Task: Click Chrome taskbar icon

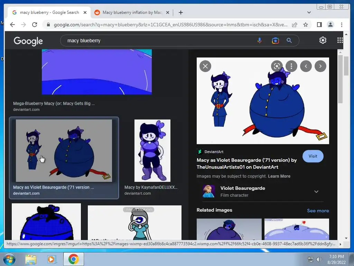Action: point(73,259)
